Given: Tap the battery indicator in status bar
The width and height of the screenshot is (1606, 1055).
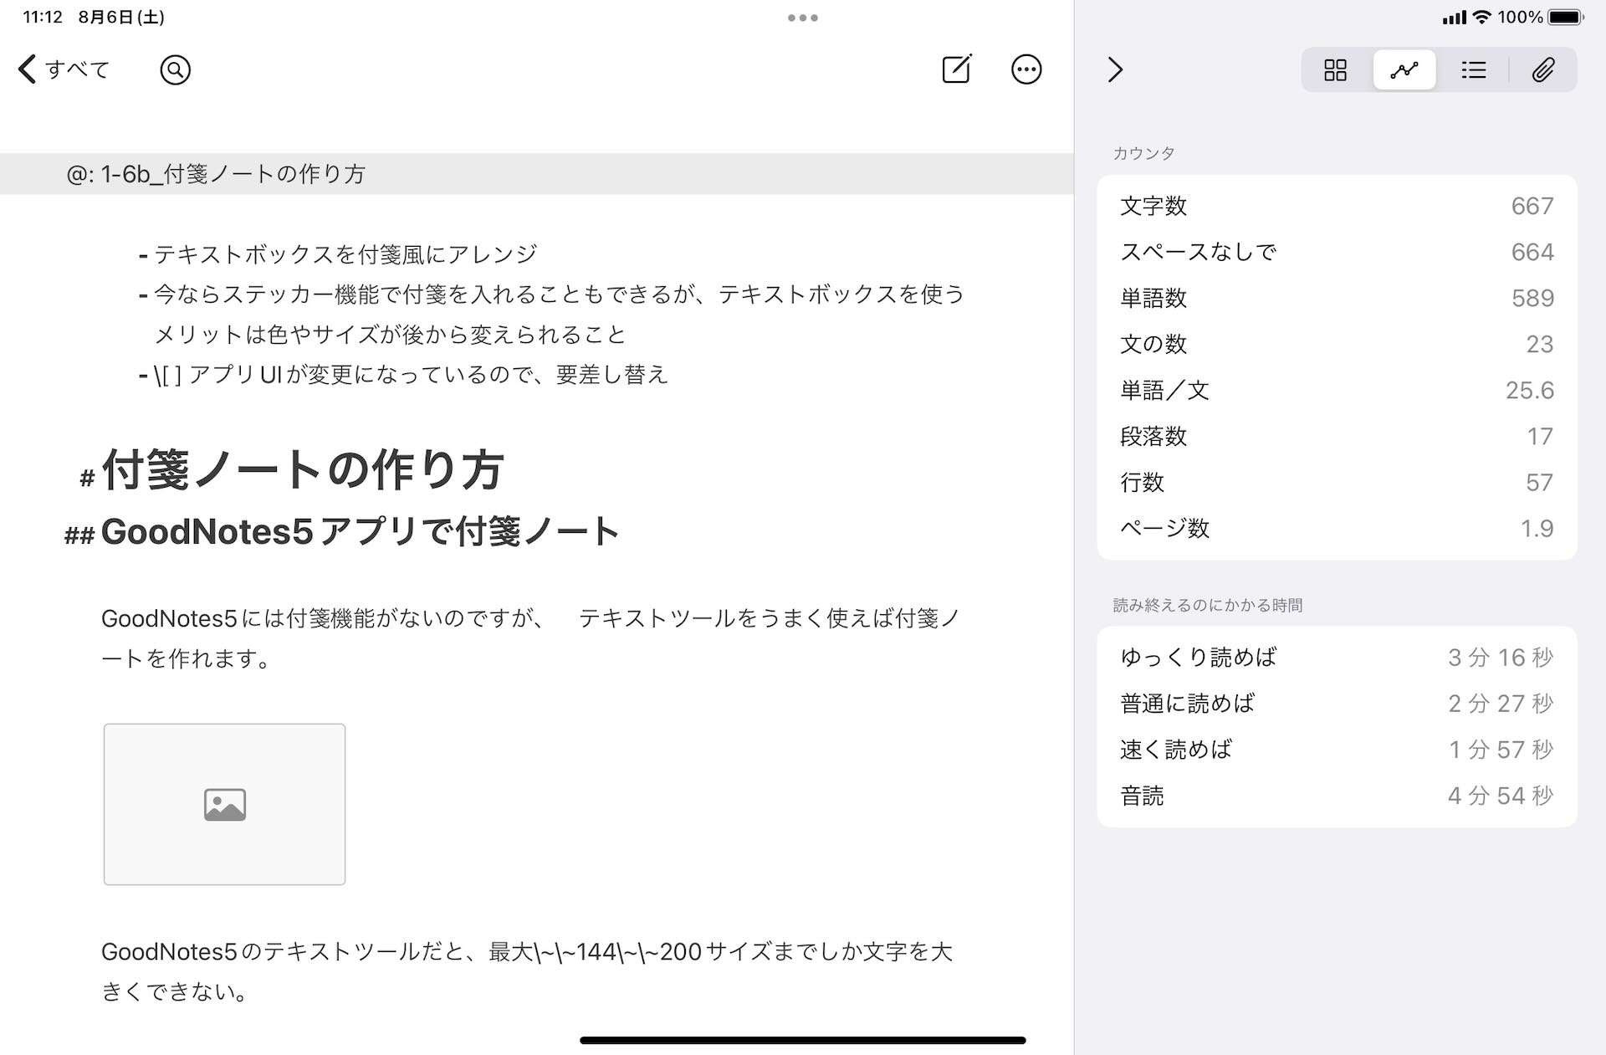Looking at the screenshot, I should tap(1565, 18).
